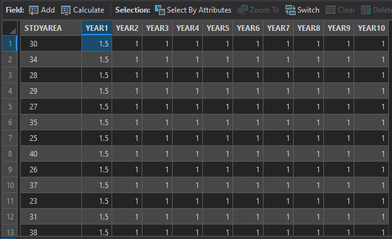Screen dimensions: 392x239
Task: Click the Switch selection icon
Action: 291,10
